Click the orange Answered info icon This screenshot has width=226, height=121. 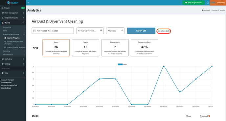tap(209, 116)
